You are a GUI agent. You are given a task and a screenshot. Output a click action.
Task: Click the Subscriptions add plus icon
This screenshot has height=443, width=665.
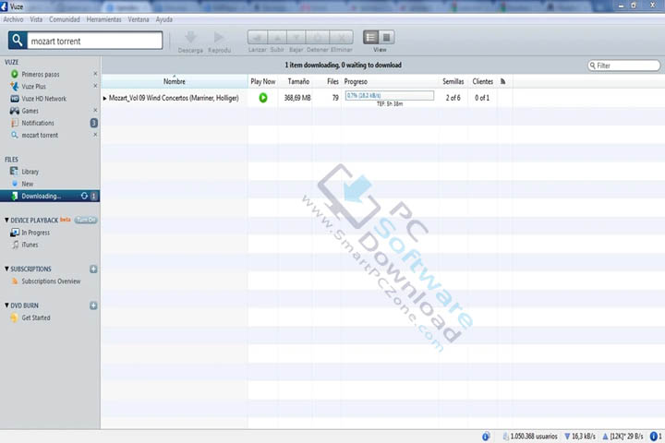93,269
